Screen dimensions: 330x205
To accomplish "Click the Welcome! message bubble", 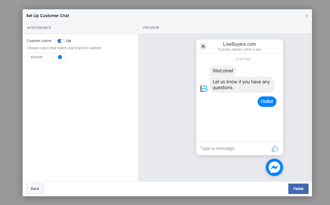I will [223, 71].
